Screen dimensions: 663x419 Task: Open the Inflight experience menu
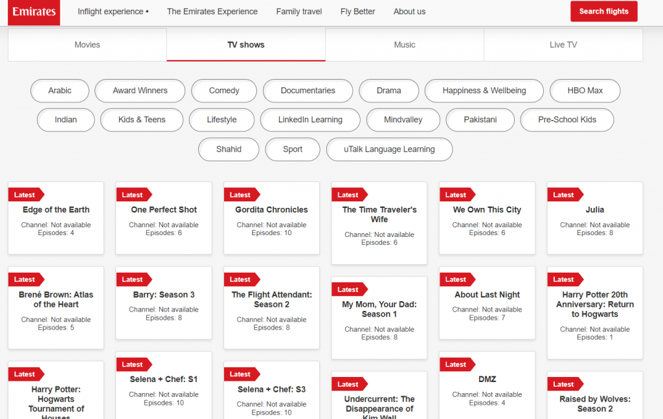[x=113, y=12]
